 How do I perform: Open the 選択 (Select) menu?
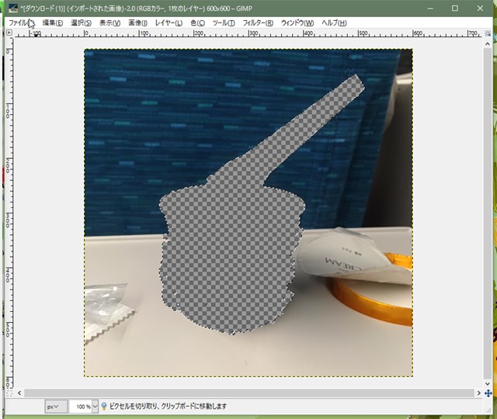tap(81, 23)
